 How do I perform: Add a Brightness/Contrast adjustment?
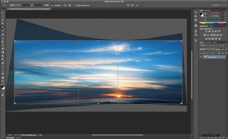point(206,31)
